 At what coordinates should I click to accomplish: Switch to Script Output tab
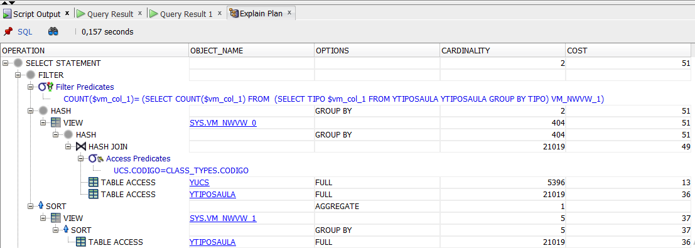37,14
